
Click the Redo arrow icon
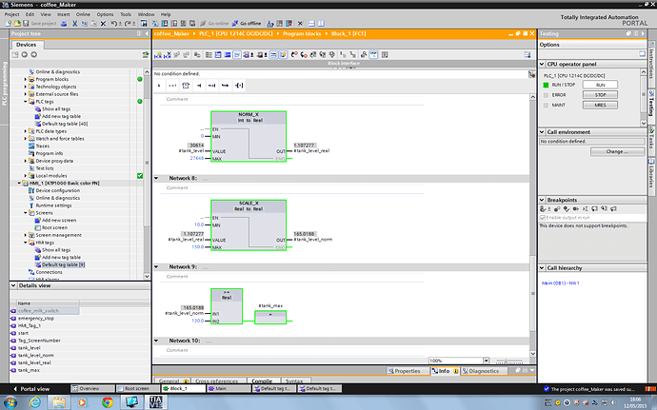click(x=128, y=24)
